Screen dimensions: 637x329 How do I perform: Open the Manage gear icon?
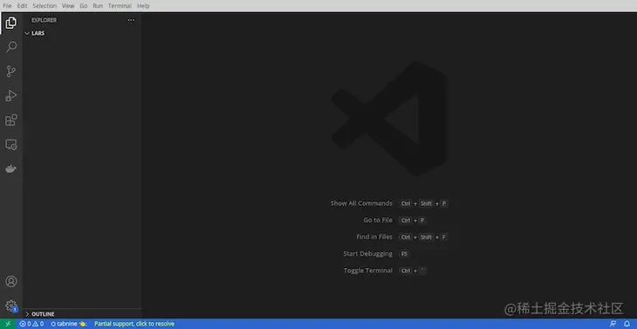(x=11, y=305)
